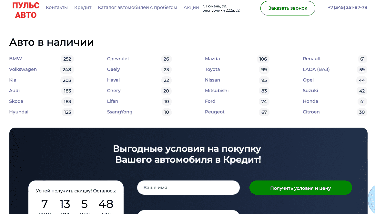Open the LADA (ВАЗ) brand listing

[x=316, y=69]
